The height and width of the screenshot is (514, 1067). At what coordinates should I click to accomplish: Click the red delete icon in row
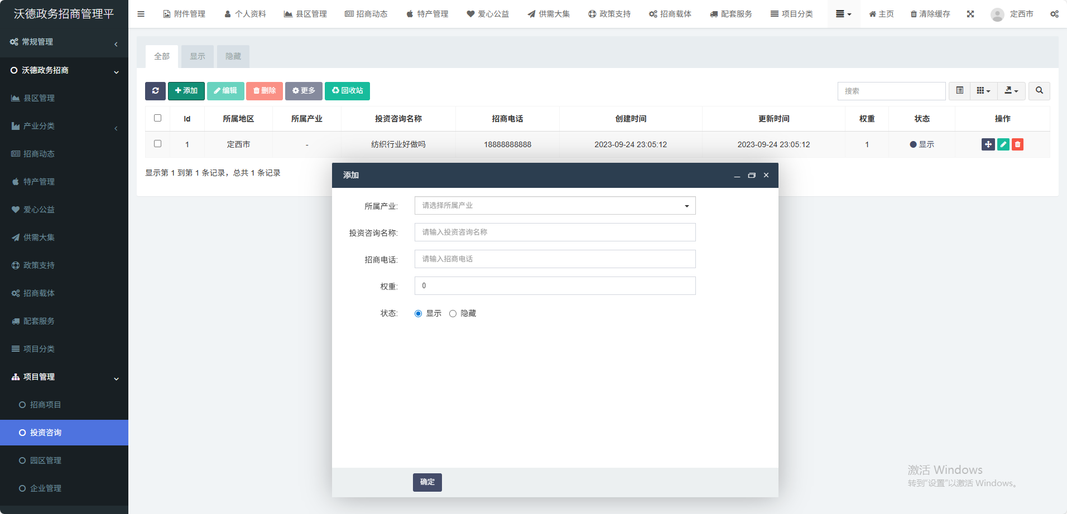point(1017,144)
